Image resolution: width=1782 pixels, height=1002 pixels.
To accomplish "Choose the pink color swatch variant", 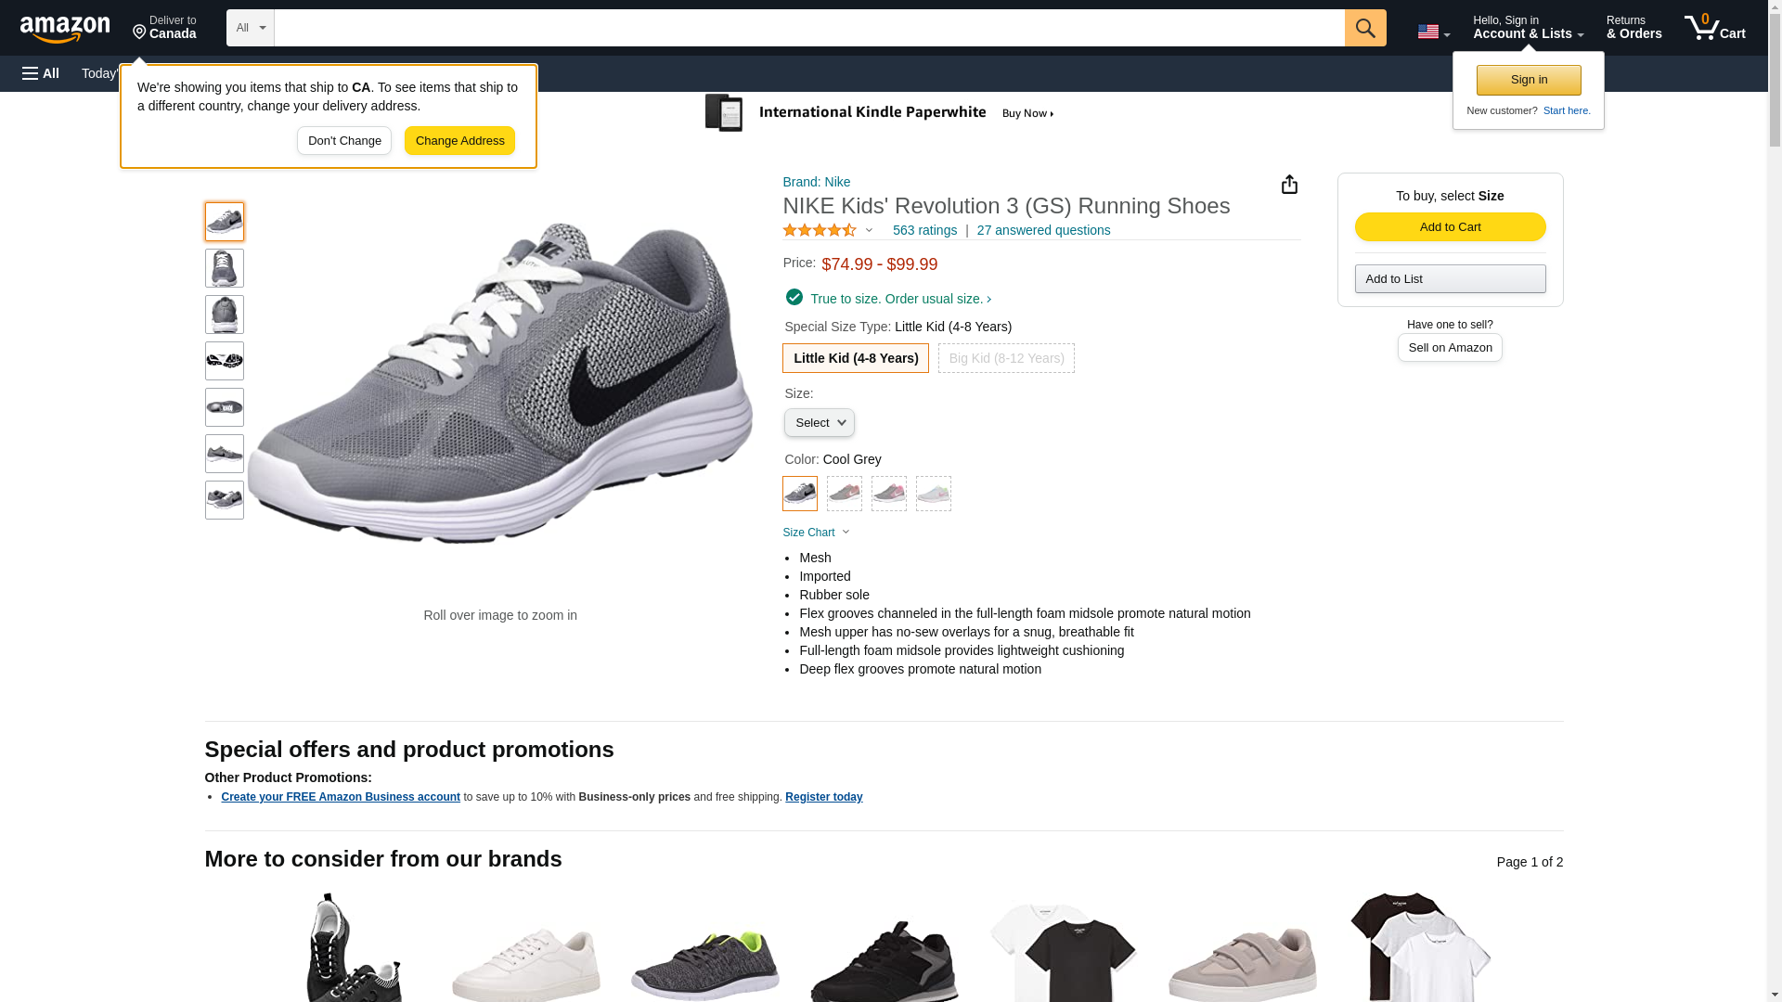I will (x=888, y=494).
